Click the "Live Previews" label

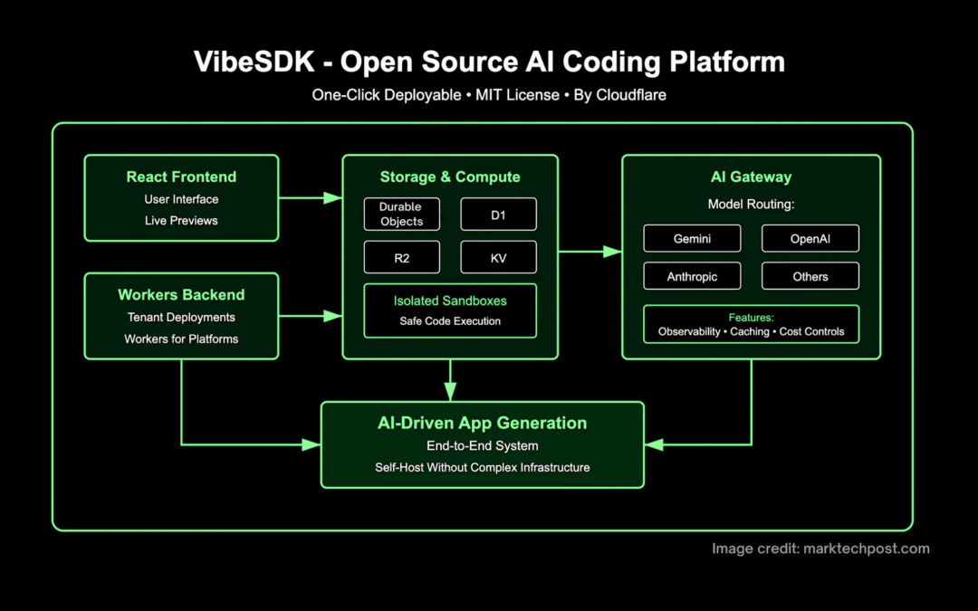point(181,220)
